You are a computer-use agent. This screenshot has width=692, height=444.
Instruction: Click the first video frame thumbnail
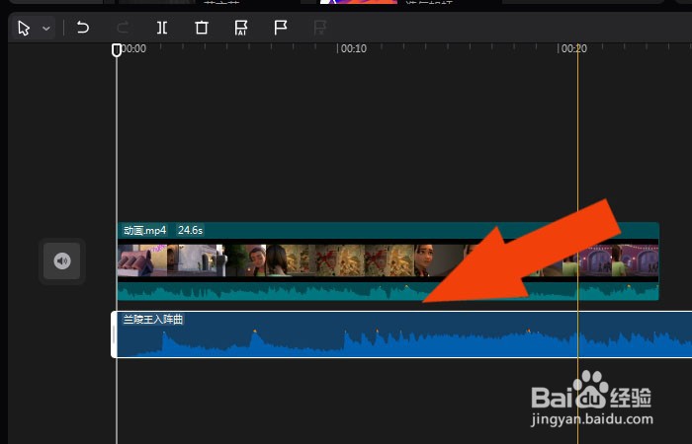(142, 260)
